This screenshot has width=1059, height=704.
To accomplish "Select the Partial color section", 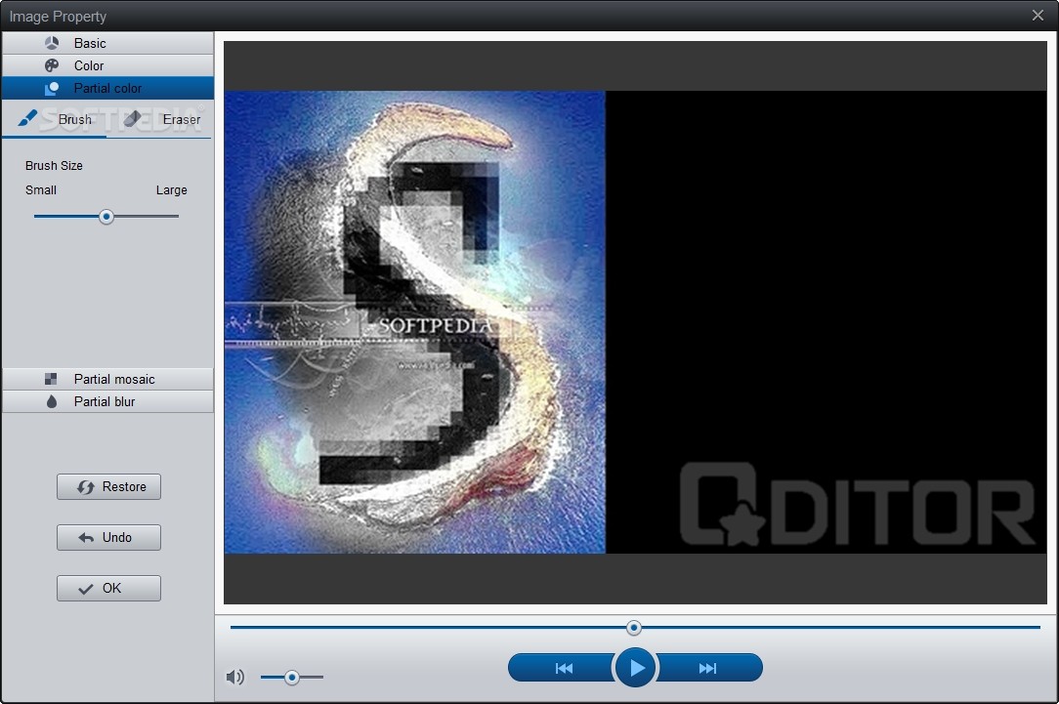I will click(107, 89).
